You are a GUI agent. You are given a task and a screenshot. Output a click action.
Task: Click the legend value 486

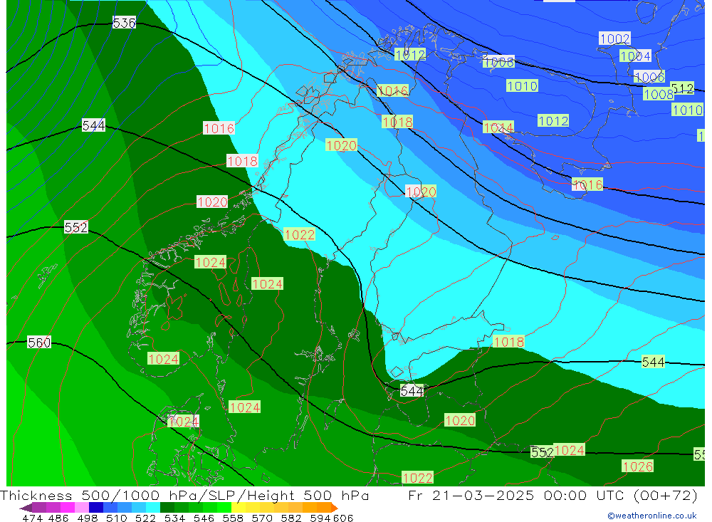tap(58, 518)
